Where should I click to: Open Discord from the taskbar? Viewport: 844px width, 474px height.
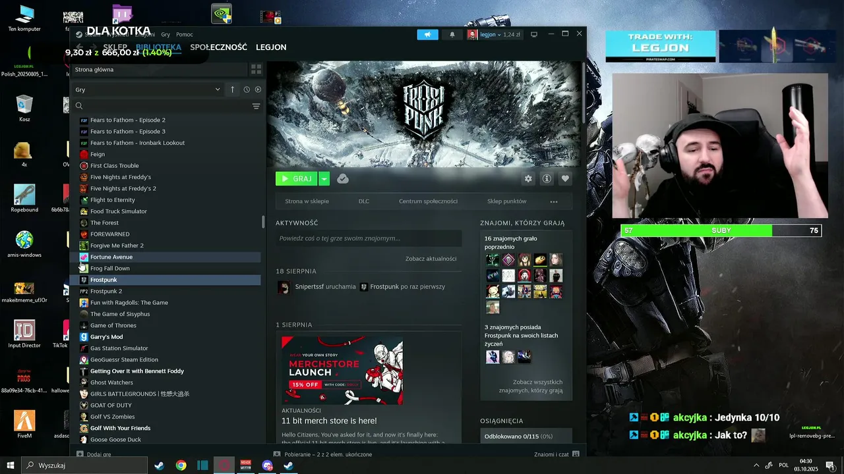coord(267,465)
